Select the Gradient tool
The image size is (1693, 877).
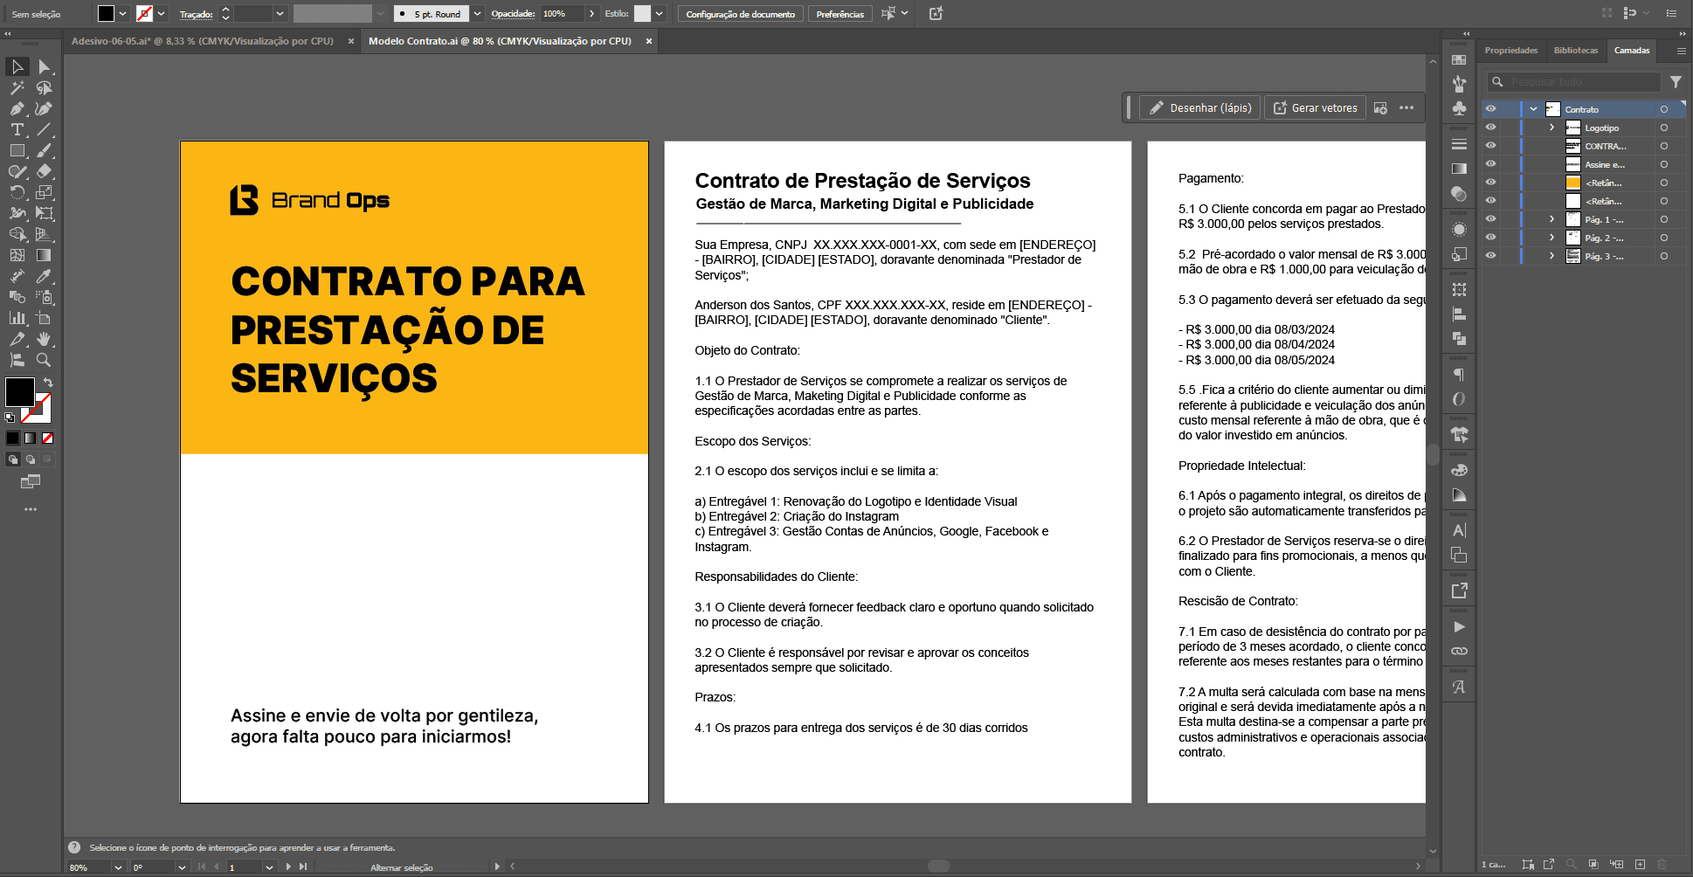[45, 256]
